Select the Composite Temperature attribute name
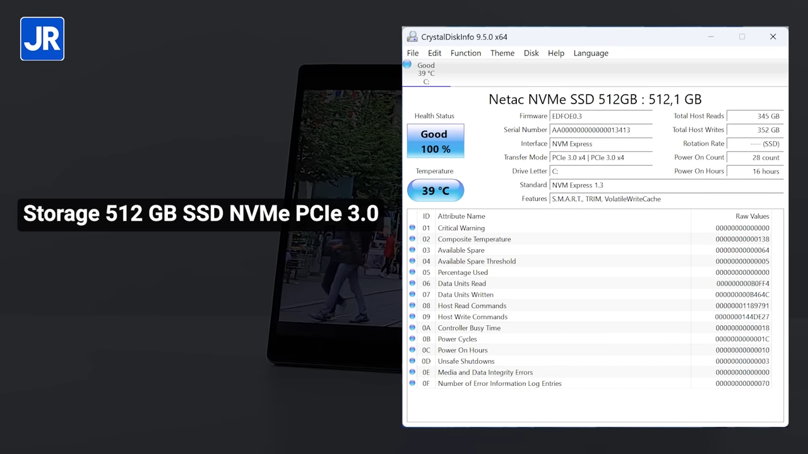Image resolution: width=808 pixels, height=454 pixels. click(475, 239)
